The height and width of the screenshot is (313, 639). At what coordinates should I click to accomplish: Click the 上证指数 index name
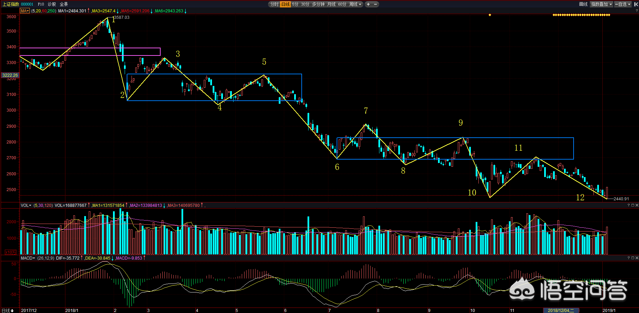(11, 4)
